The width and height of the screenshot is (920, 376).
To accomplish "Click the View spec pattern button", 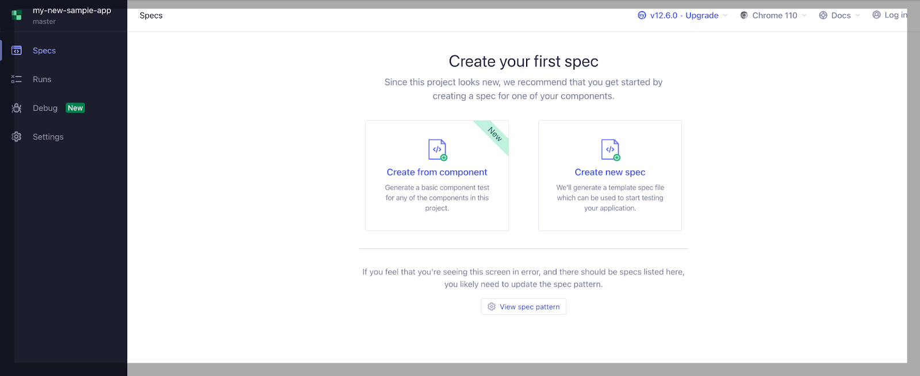I will (x=523, y=306).
